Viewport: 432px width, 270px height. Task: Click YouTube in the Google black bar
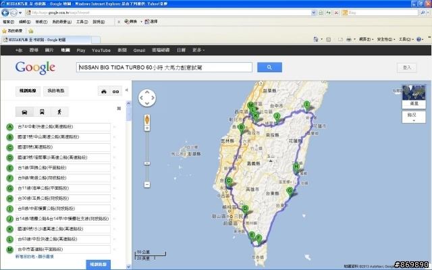101,50
